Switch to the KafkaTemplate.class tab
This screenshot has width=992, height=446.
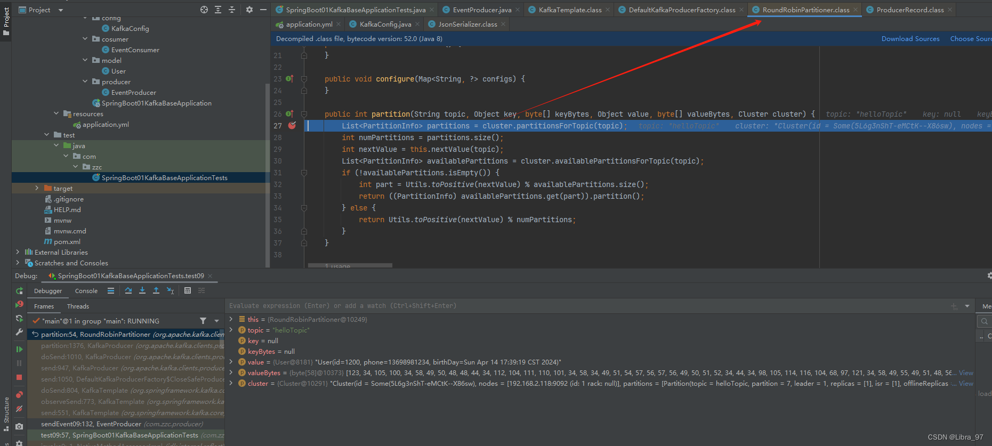tap(570, 10)
